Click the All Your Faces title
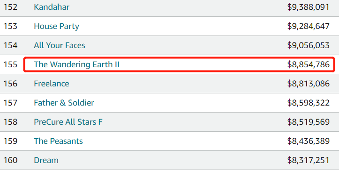Image resolution: width=339 pixels, height=170 pixels. 60,45
